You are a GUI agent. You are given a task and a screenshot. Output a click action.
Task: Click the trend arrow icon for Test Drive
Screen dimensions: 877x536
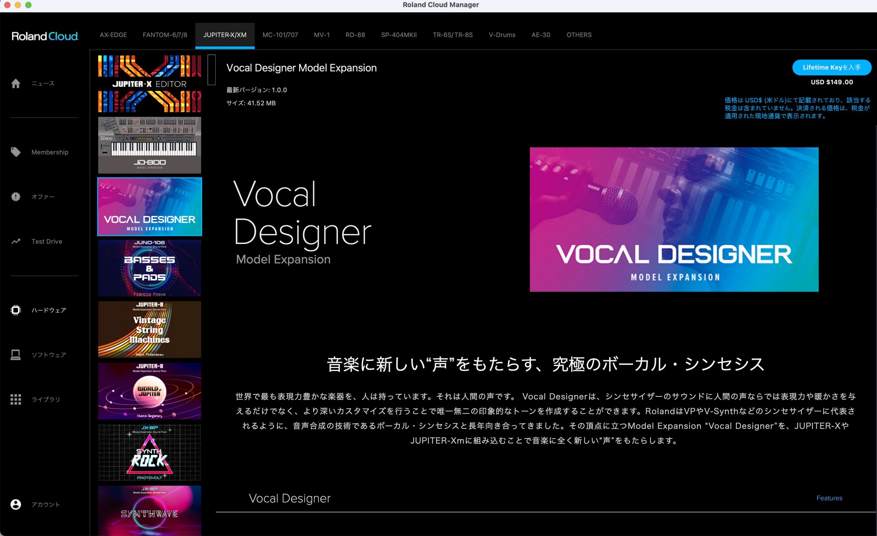click(x=16, y=242)
